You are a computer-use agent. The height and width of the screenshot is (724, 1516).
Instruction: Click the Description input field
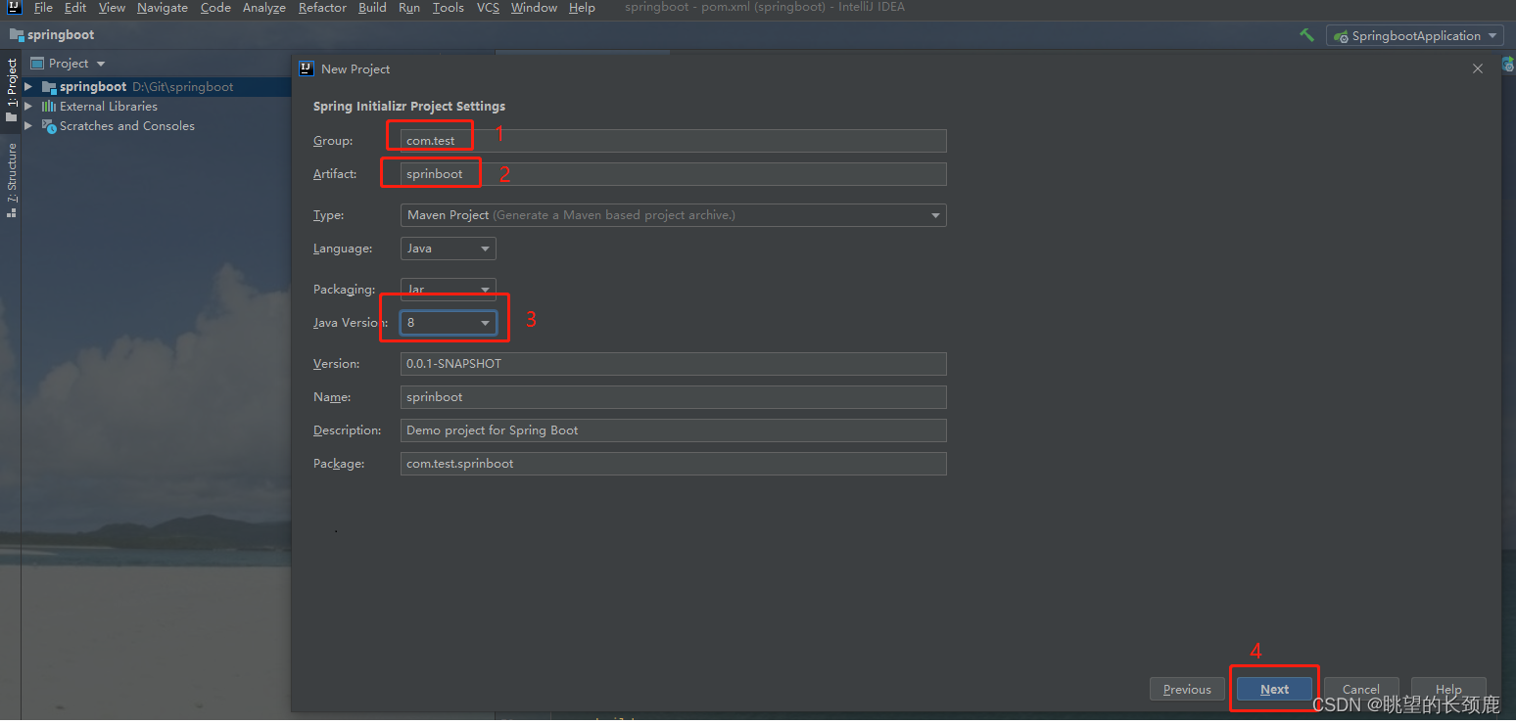[674, 430]
